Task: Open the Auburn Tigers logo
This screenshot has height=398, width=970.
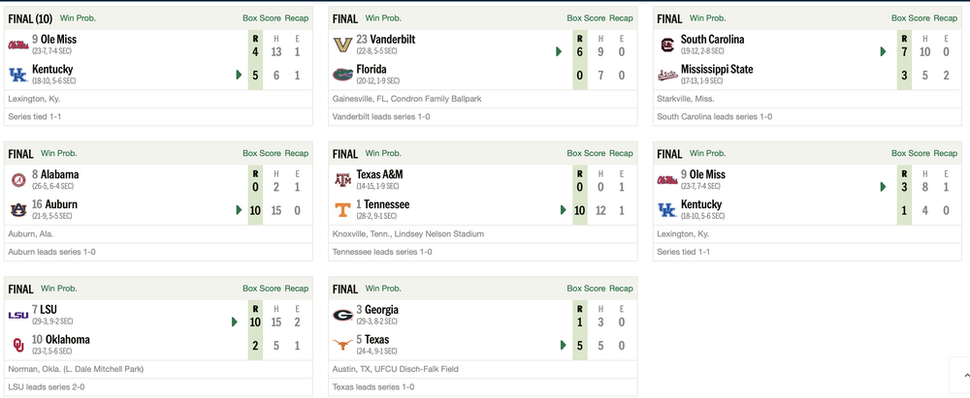Action: (x=18, y=209)
